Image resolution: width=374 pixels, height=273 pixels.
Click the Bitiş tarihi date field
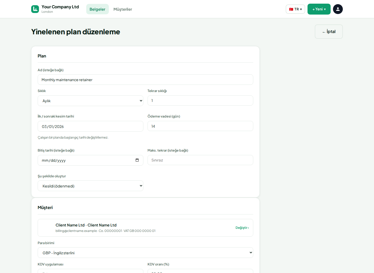pyautogui.click(x=90, y=160)
